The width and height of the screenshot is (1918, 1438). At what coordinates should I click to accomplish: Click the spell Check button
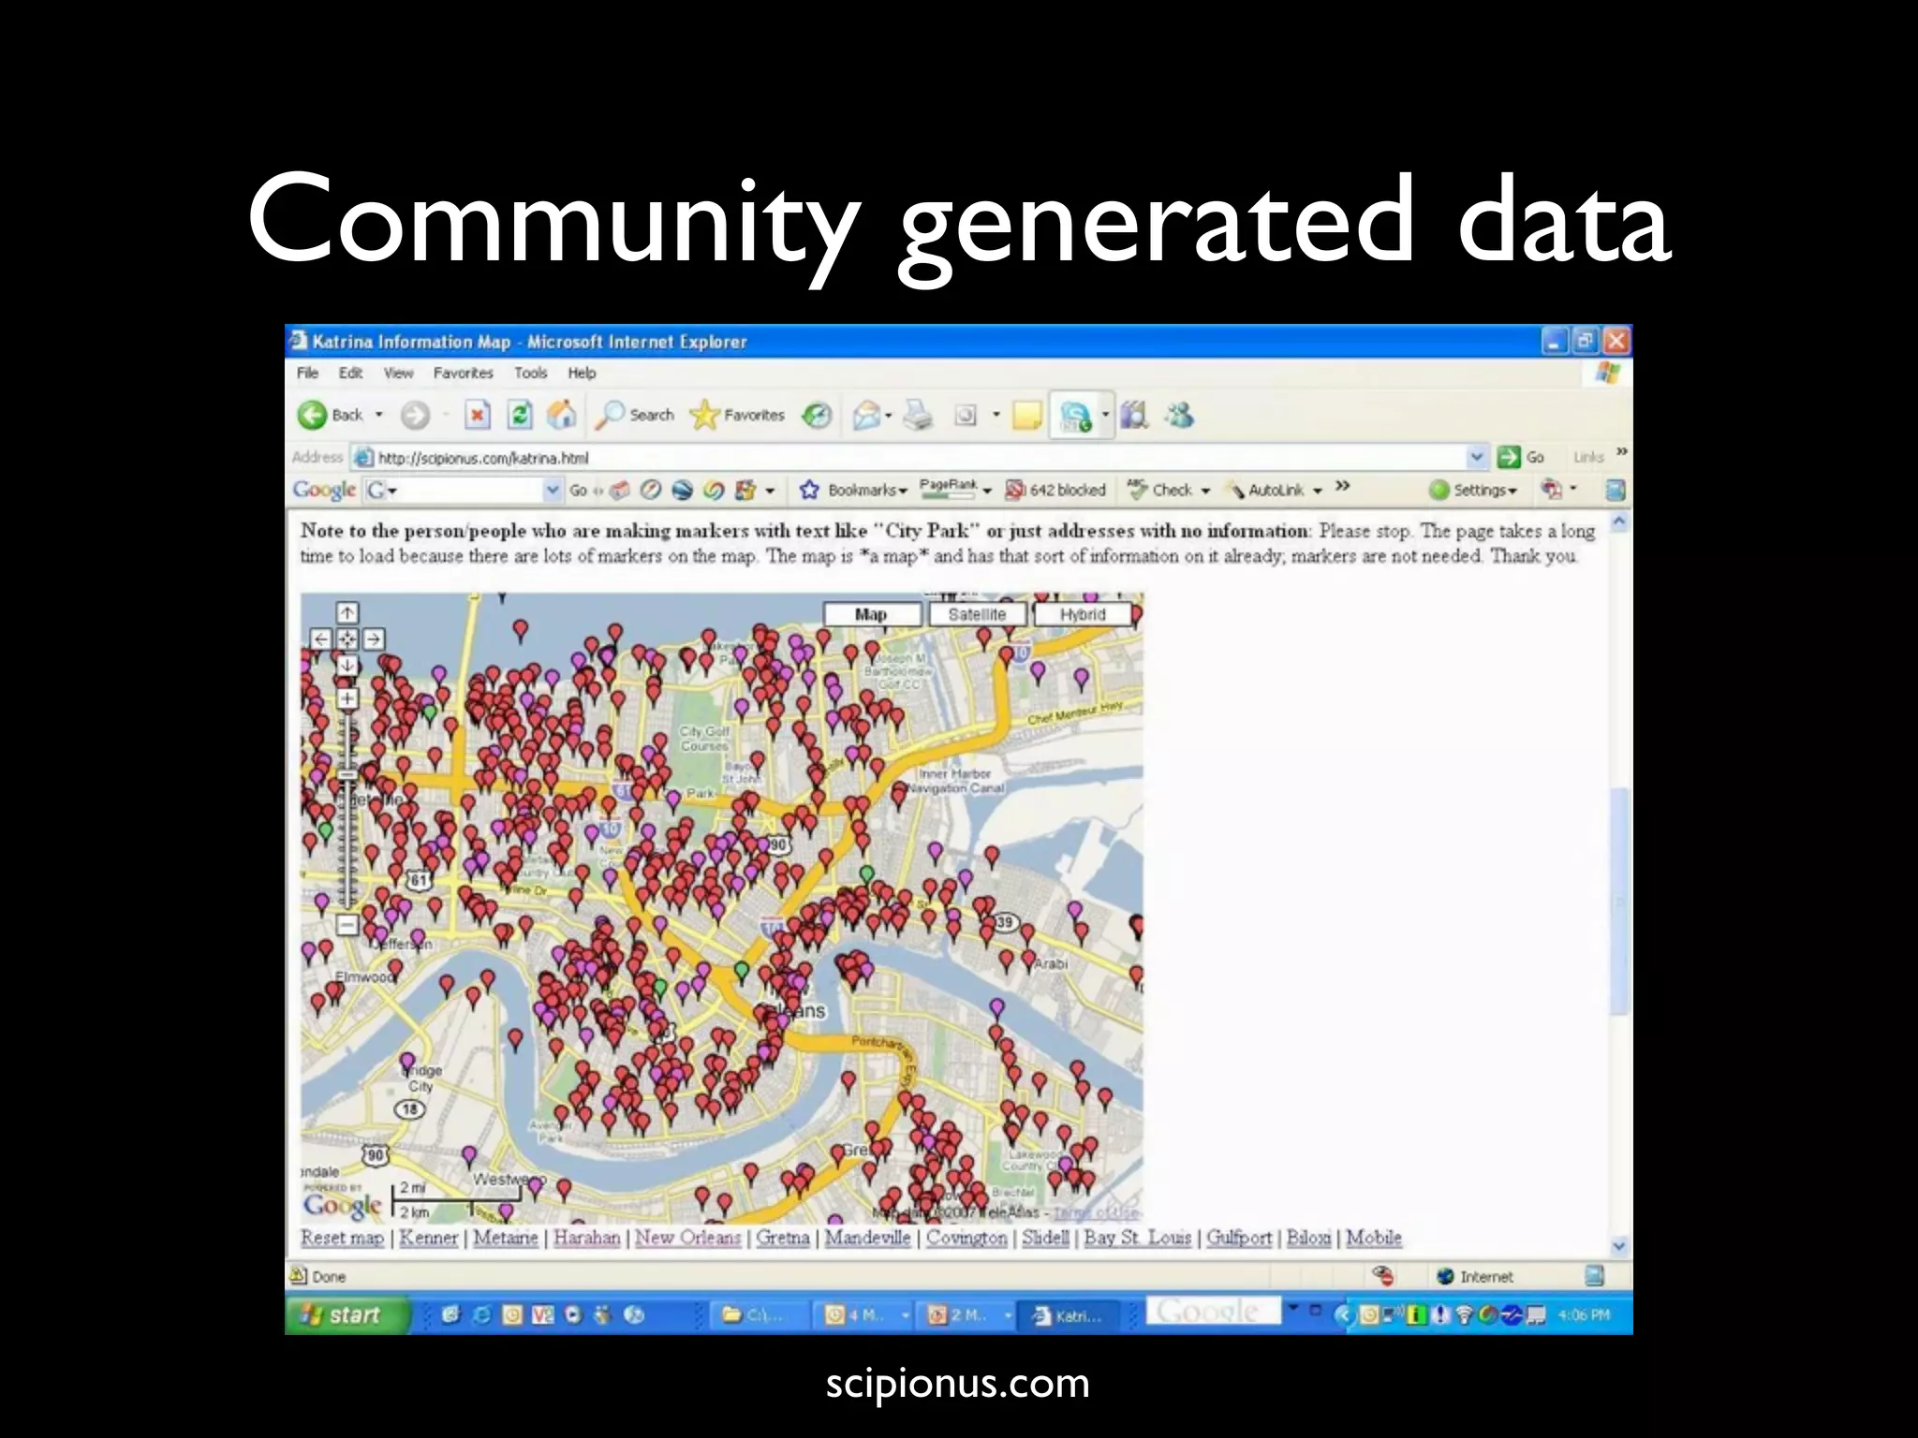tap(1159, 490)
